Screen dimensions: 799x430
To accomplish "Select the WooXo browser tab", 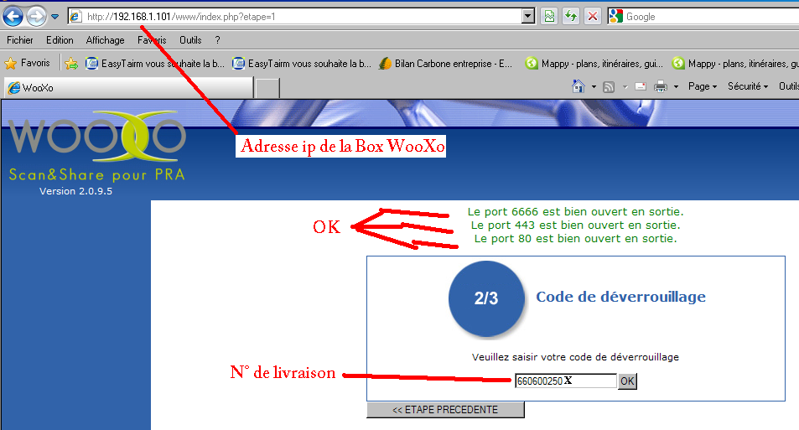I will (128, 88).
